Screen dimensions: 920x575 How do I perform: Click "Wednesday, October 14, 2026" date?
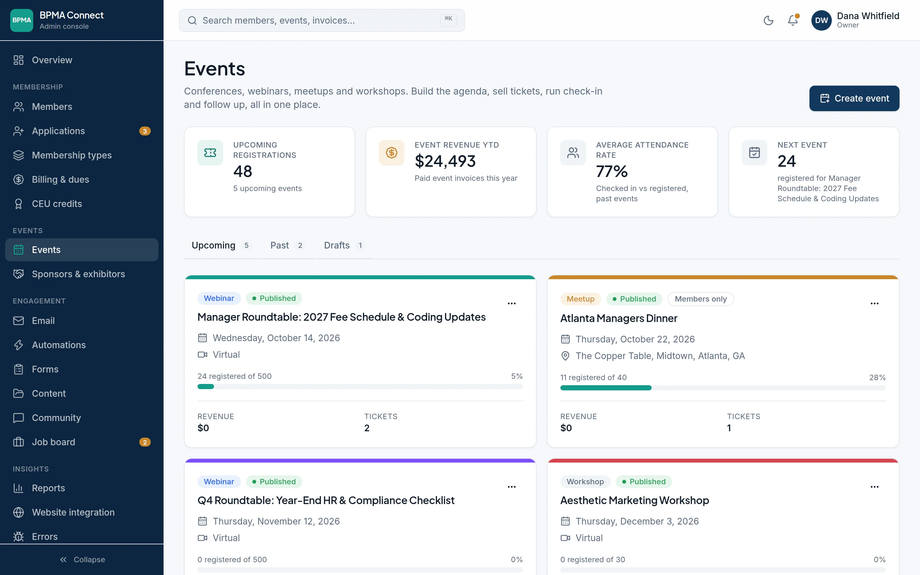[276, 338]
